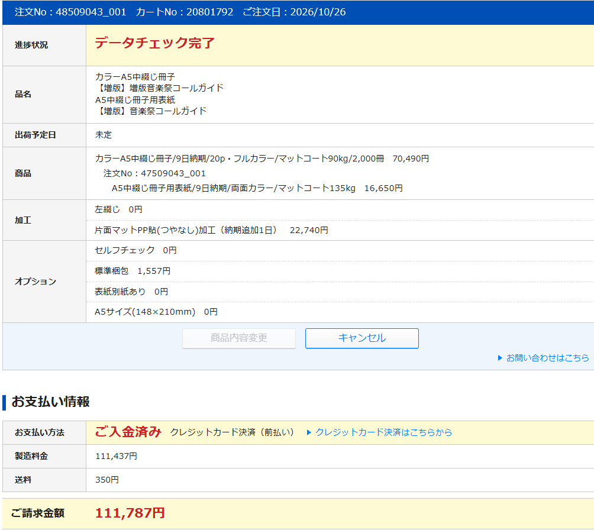Click the キャンセル button
Image resolution: width=594 pixels, height=530 pixels.
point(361,338)
